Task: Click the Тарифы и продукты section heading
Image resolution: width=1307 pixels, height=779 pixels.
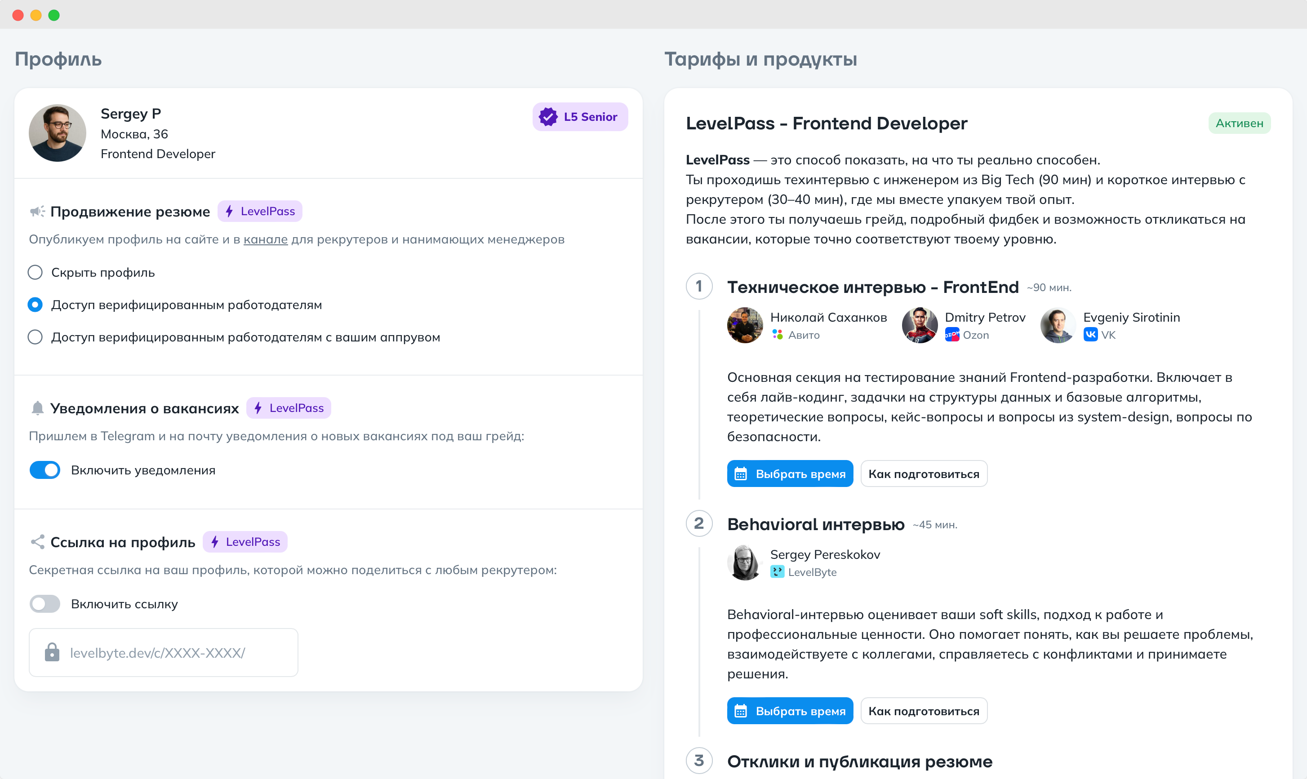Action: (x=761, y=59)
